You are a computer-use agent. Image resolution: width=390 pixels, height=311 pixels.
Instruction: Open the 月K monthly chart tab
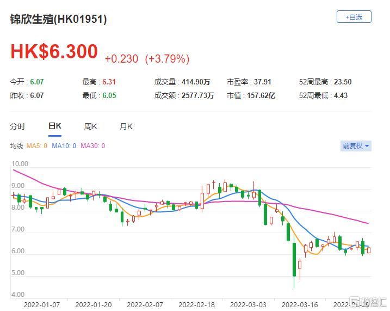126,126
